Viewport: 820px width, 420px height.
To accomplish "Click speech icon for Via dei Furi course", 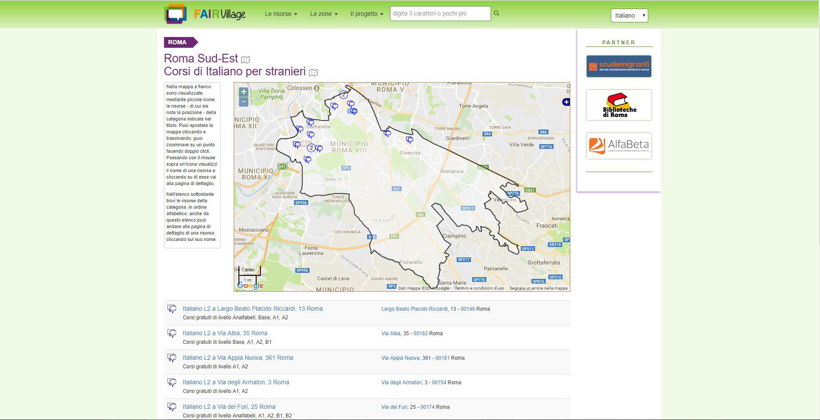I will point(172,407).
